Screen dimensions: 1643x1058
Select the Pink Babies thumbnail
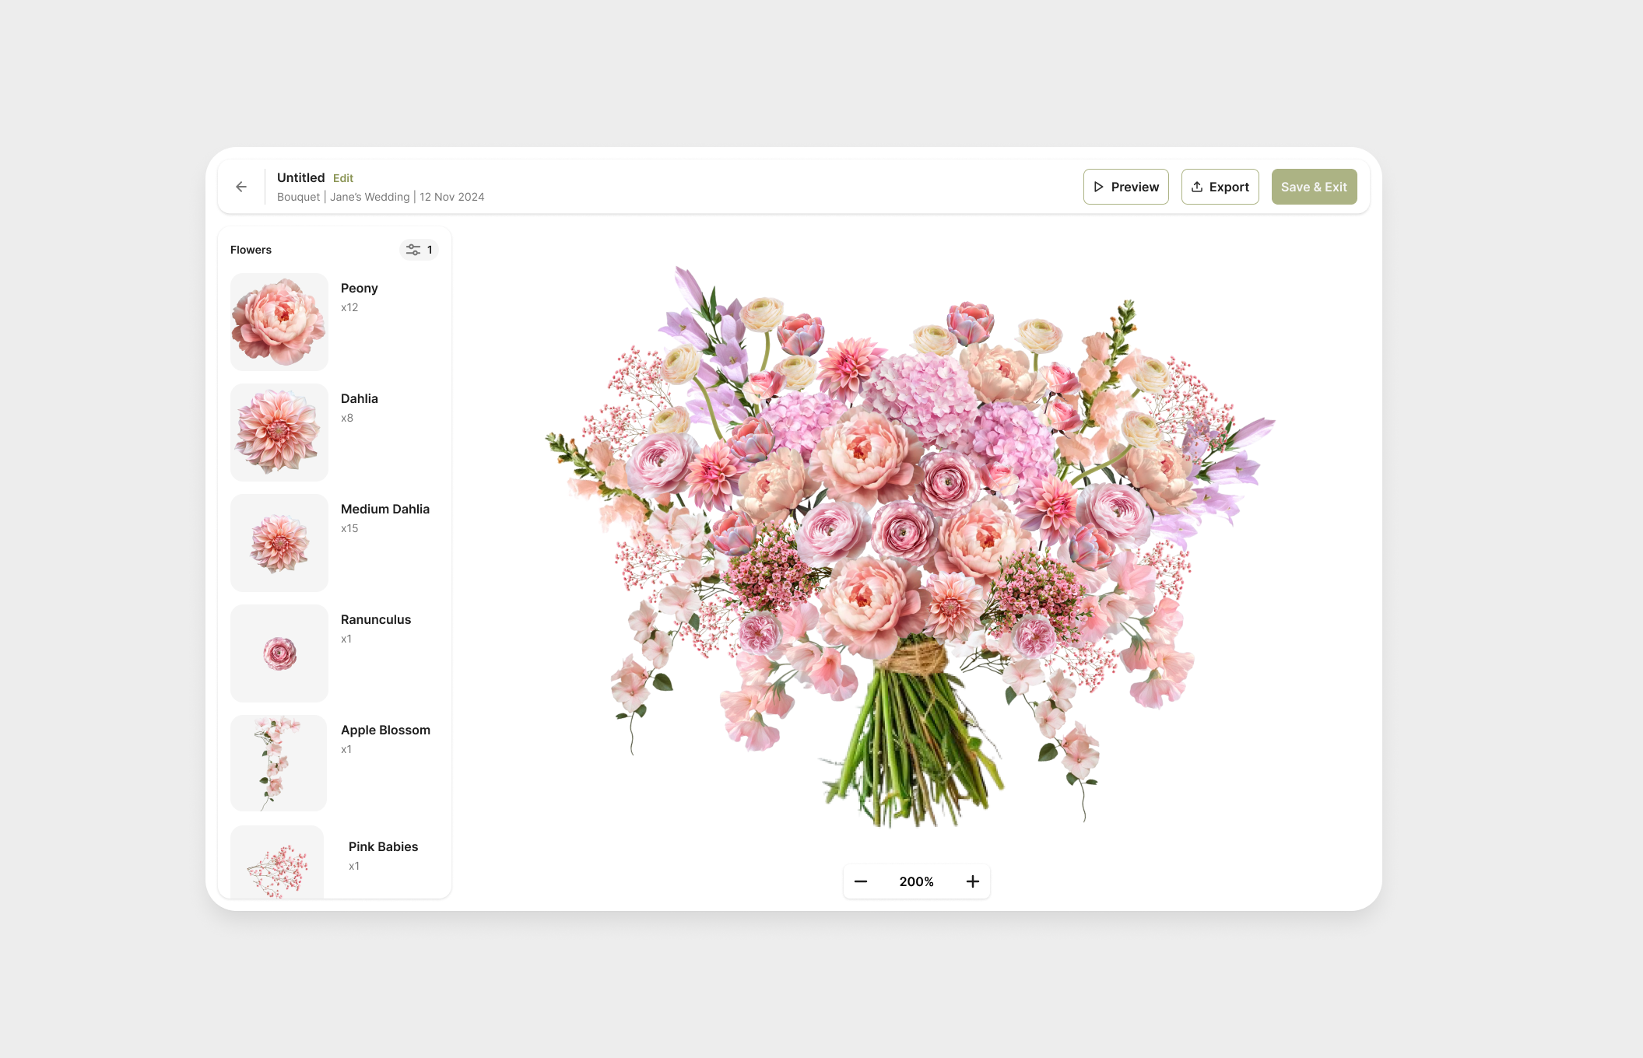click(x=277, y=862)
